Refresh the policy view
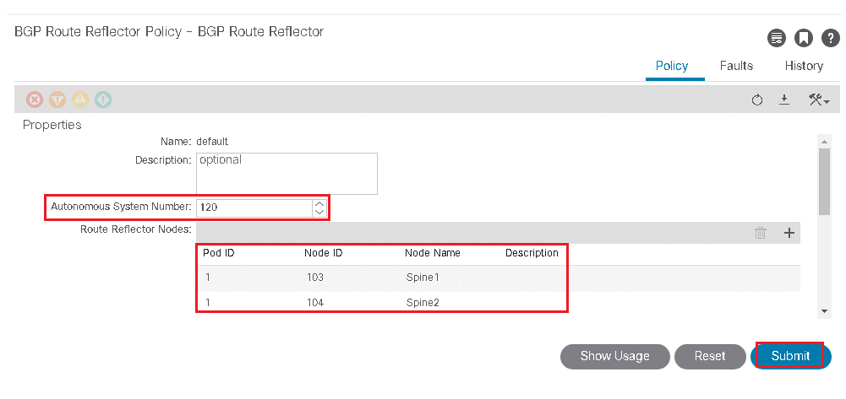846x399 pixels. [757, 100]
